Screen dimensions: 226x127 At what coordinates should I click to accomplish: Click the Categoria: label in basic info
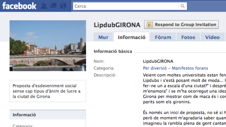[104, 68]
